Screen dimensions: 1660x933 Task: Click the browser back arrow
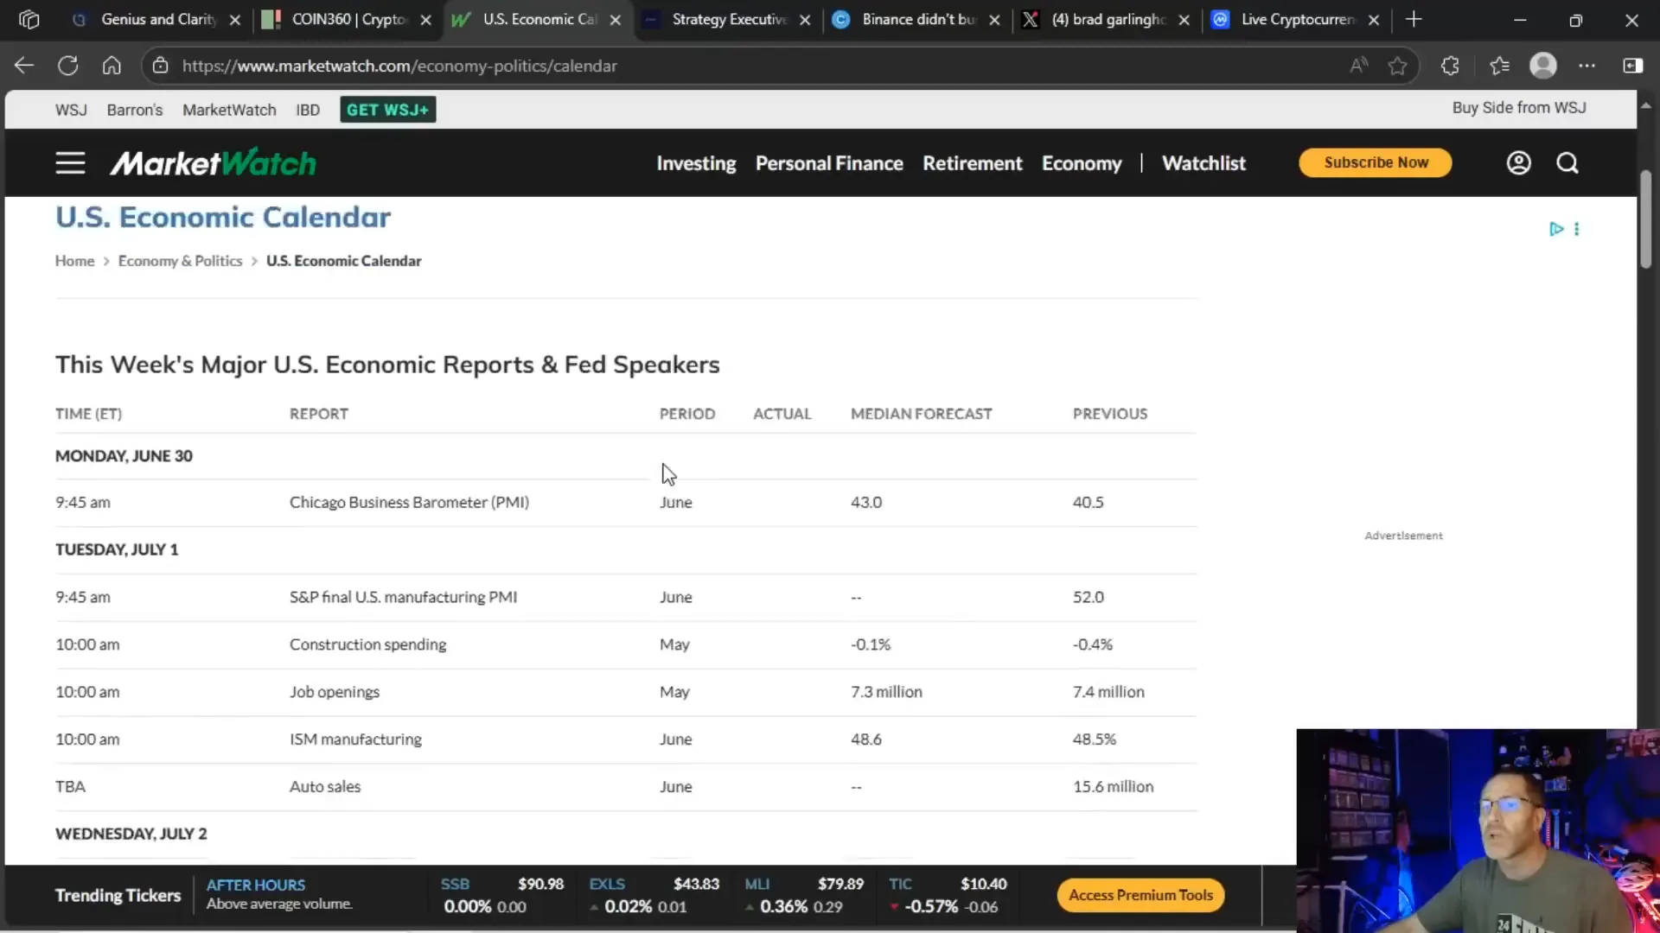[24, 66]
